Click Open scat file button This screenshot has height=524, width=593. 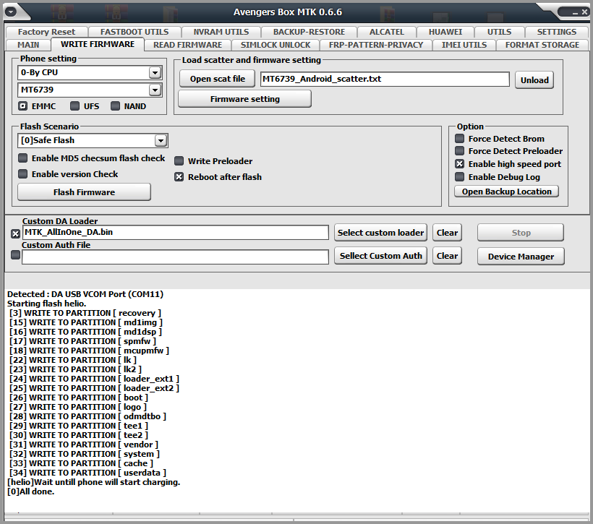[x=218, y=79]
